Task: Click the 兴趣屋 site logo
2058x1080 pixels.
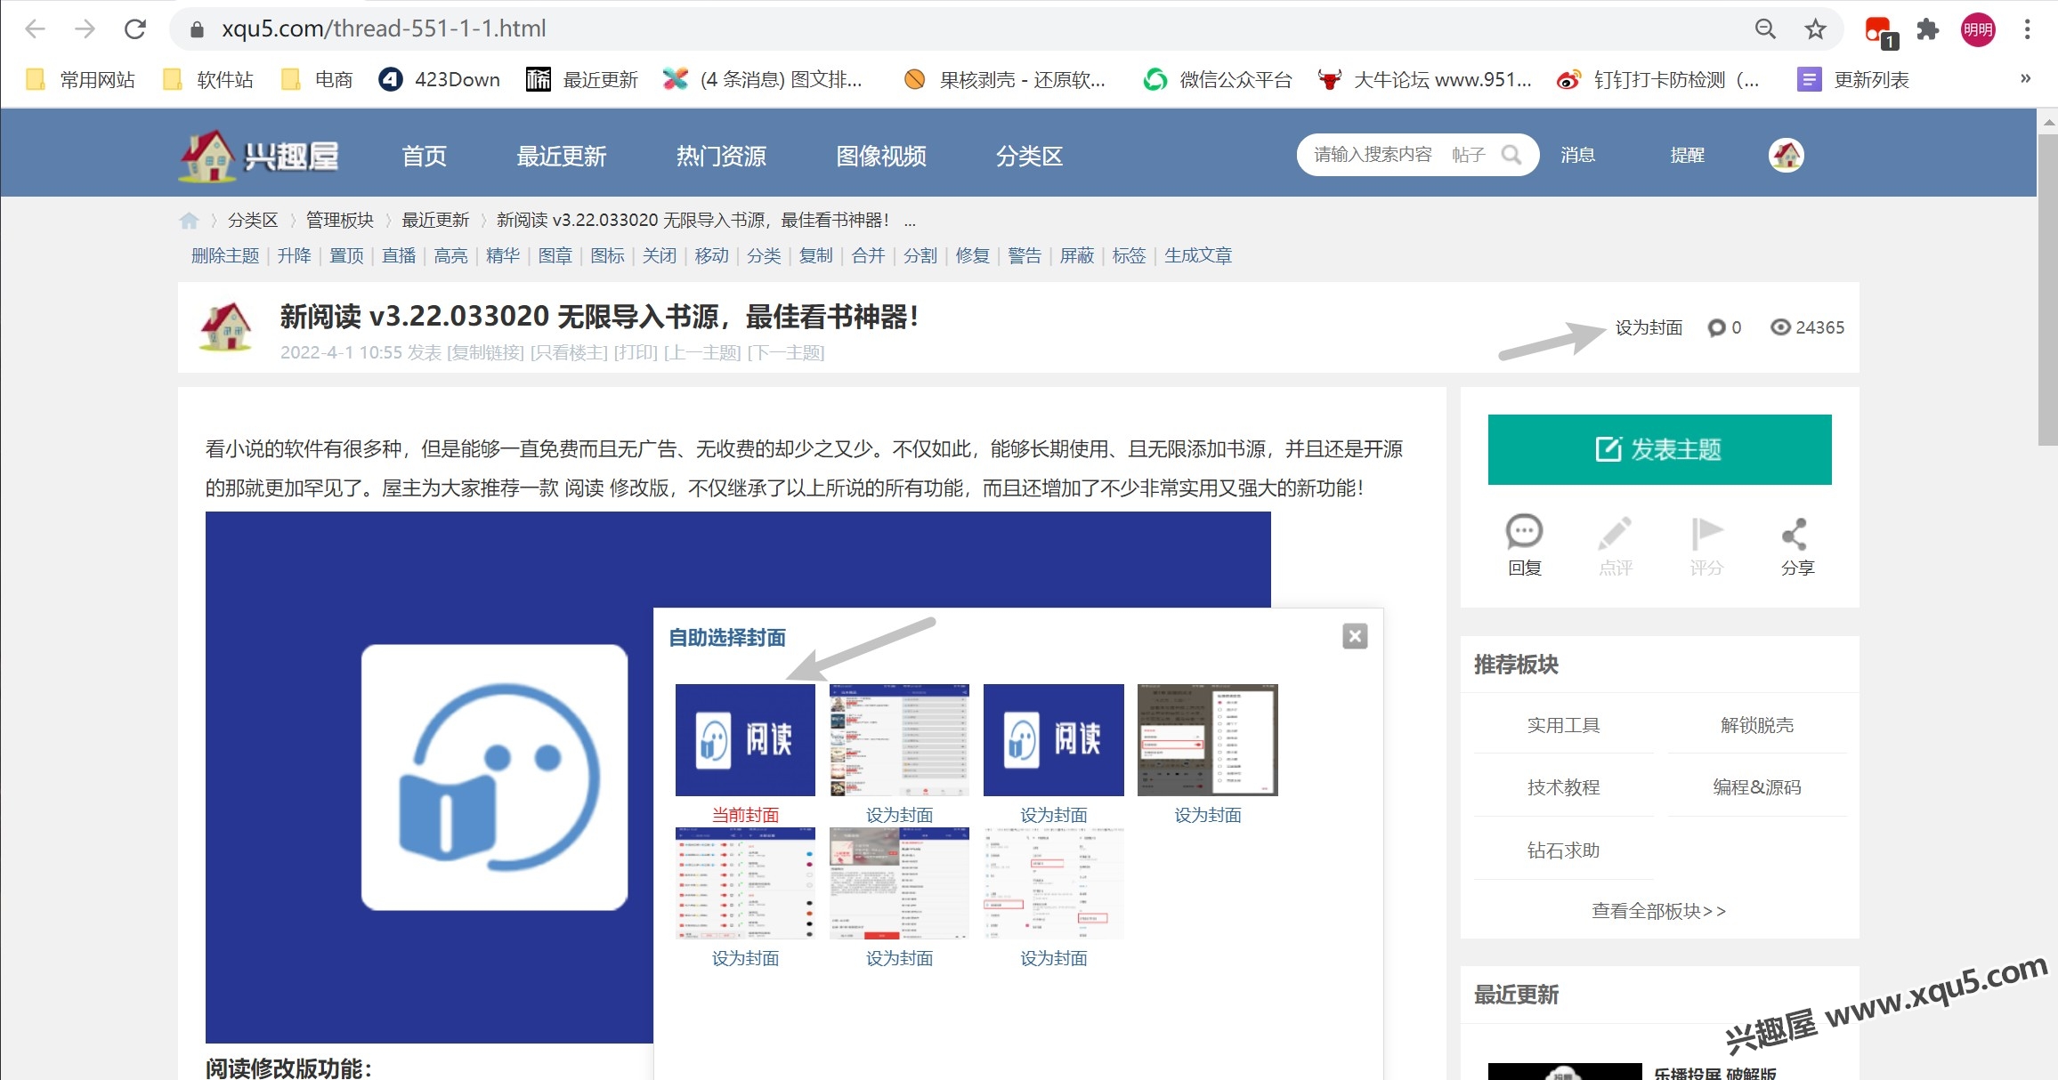Action: [x=259, y=157]
